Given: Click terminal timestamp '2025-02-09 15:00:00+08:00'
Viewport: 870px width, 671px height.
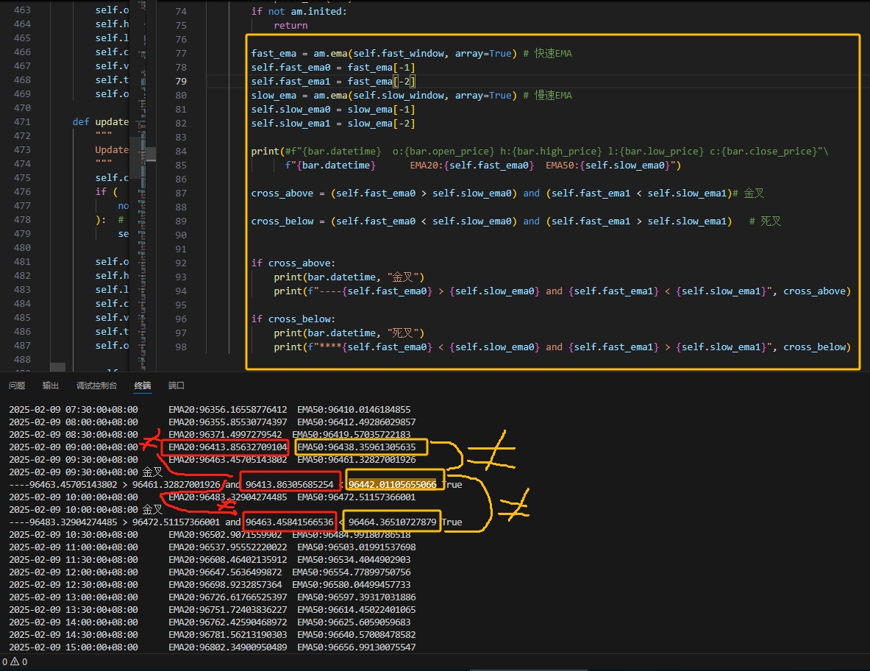Looking at the screenshot, I should click(x=74, y=647).
